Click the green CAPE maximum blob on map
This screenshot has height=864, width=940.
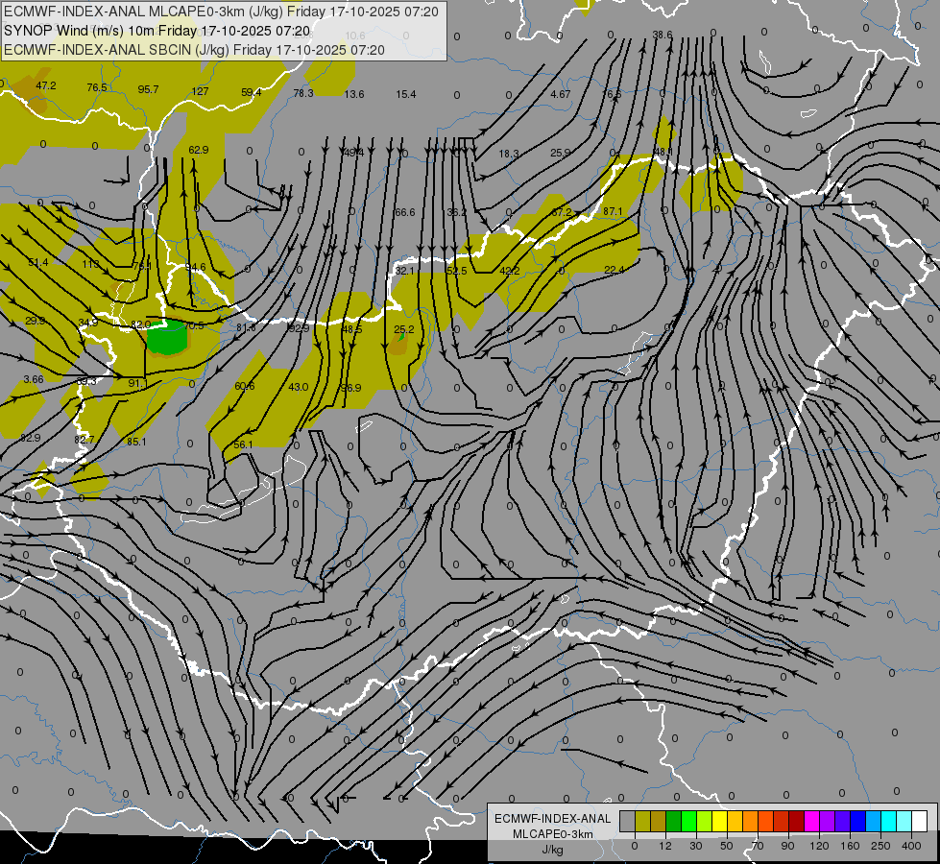click(x=167, y=337)
